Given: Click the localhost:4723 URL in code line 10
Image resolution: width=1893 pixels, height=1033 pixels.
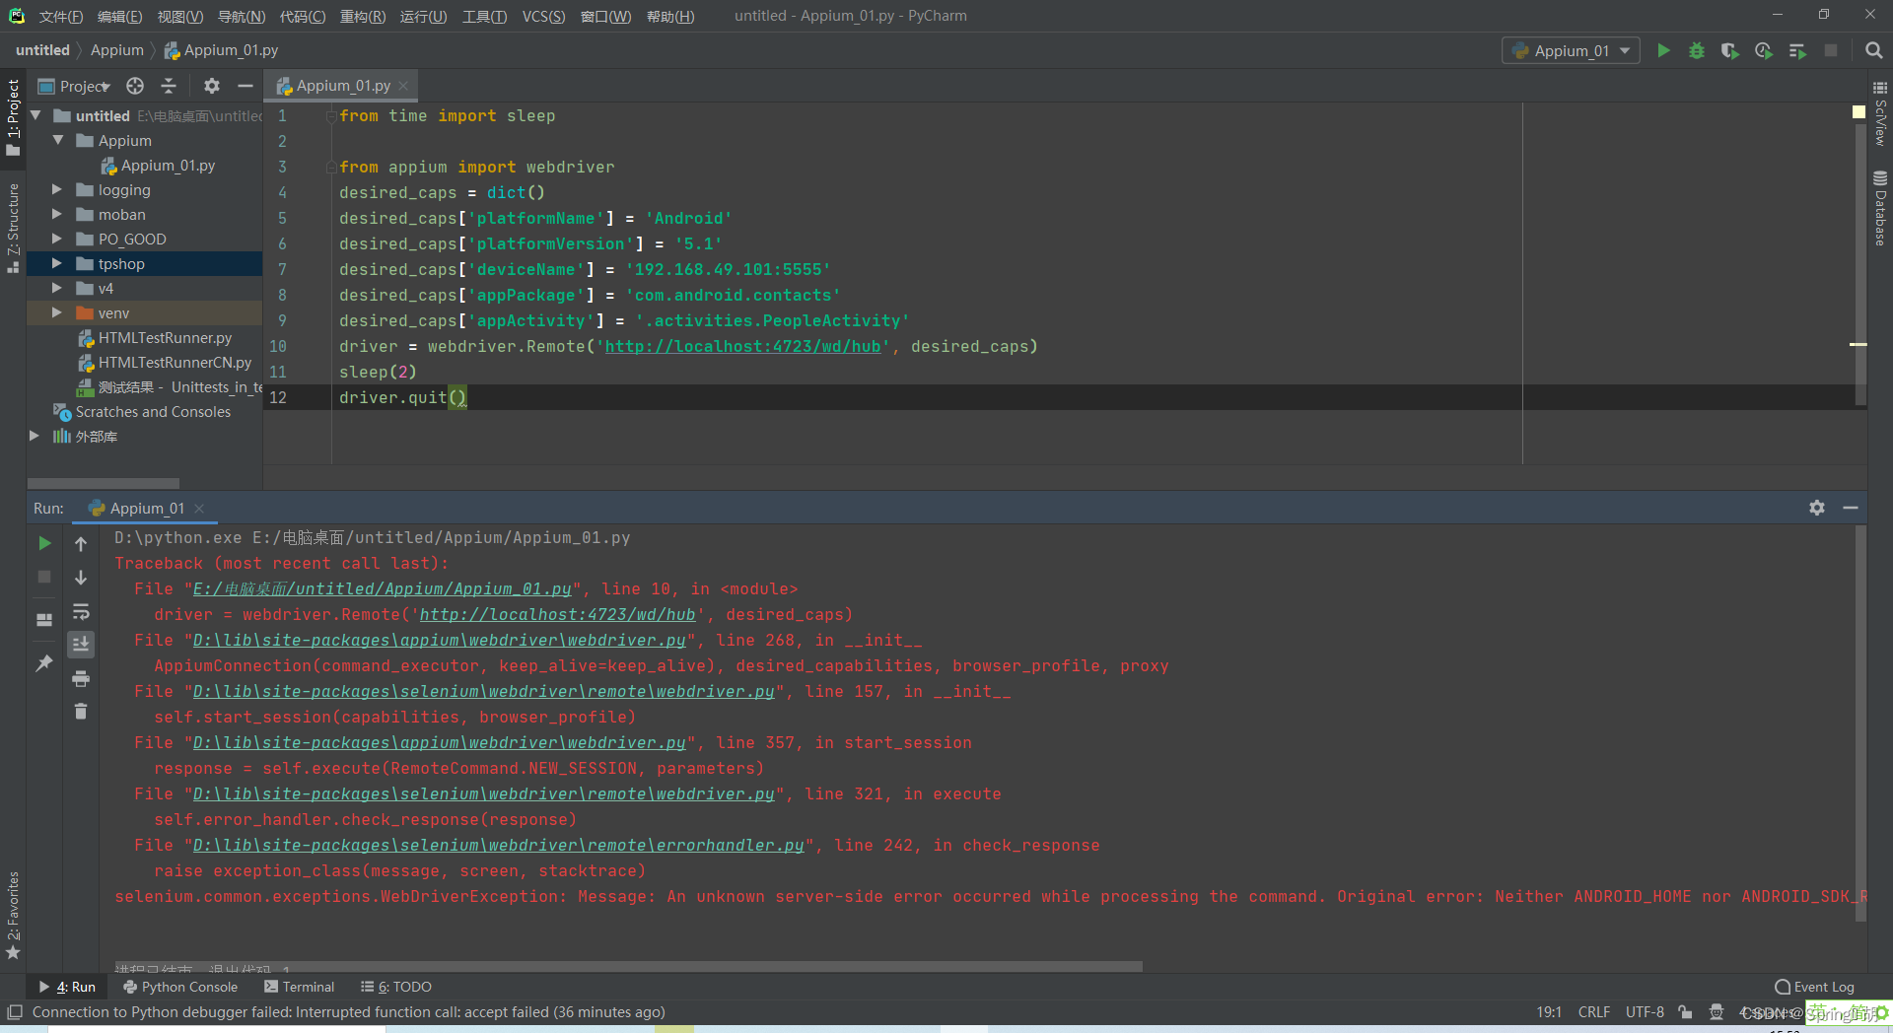Looking at the screenshot, I should coord(742,346).
